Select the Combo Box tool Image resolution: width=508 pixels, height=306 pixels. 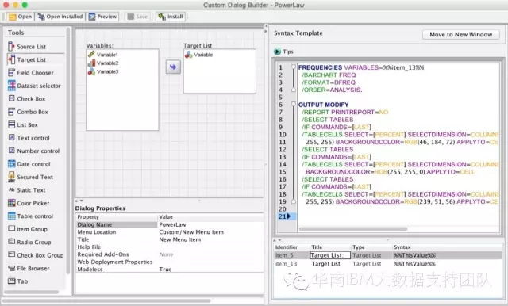click(29, 112)
